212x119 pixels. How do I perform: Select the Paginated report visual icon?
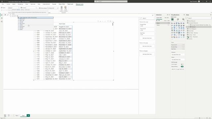(184, 35)
